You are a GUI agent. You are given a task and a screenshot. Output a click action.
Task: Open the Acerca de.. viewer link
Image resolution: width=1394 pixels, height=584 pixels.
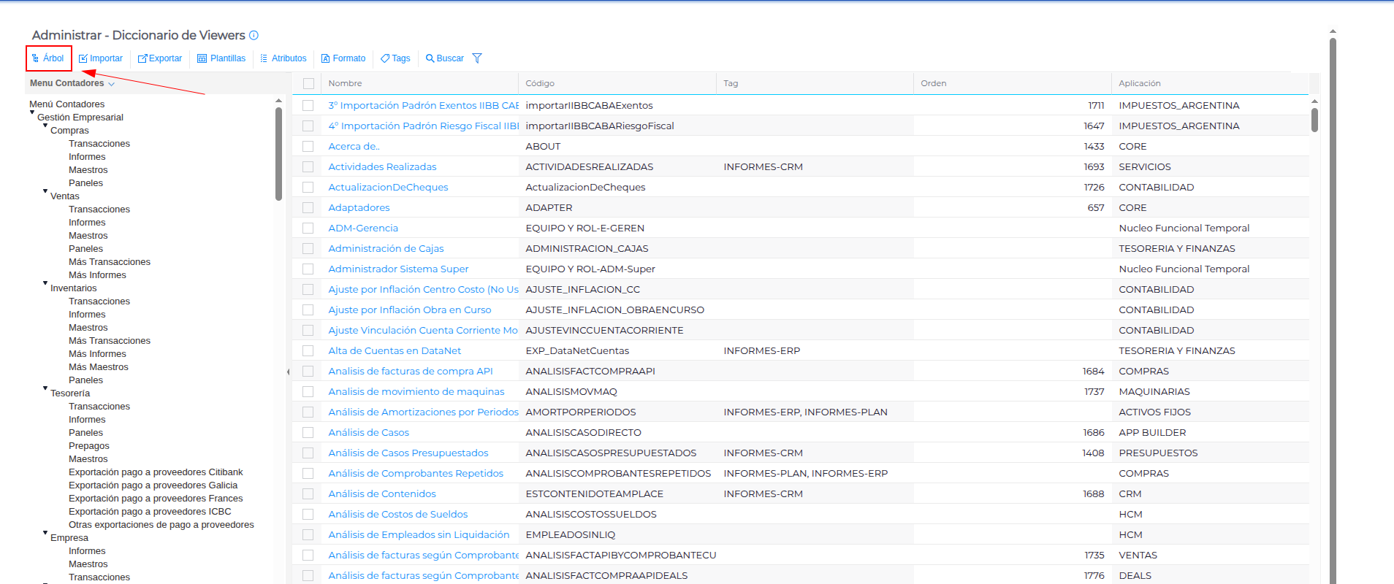click(354, 146)
